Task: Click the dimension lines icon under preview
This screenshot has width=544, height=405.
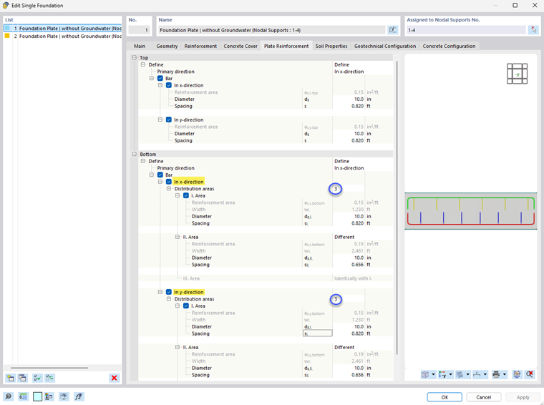Action: coord(477,374)
